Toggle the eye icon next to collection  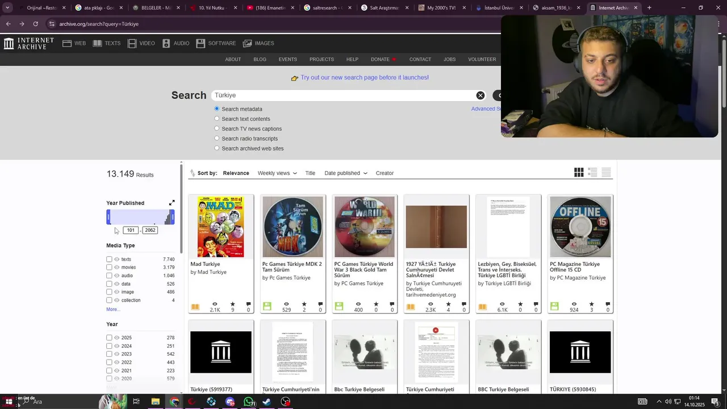(117, 300)
